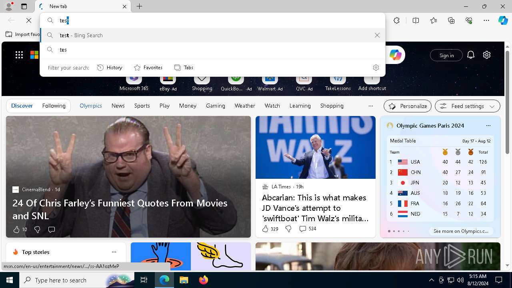Select the Sports category
The image size is (512, 288).
tap(142, 106)
